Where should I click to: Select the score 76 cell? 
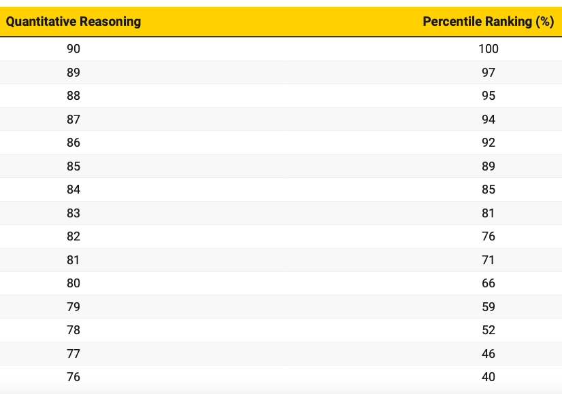pos(73,377)
